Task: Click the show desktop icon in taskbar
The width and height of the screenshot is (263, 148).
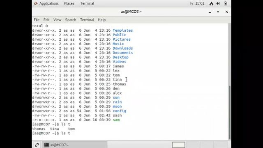Action: pyautogui.click(x=37, y=145)
